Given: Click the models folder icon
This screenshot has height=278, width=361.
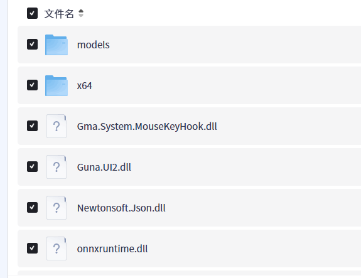Looking at the screenshot, I should (57, 45).
